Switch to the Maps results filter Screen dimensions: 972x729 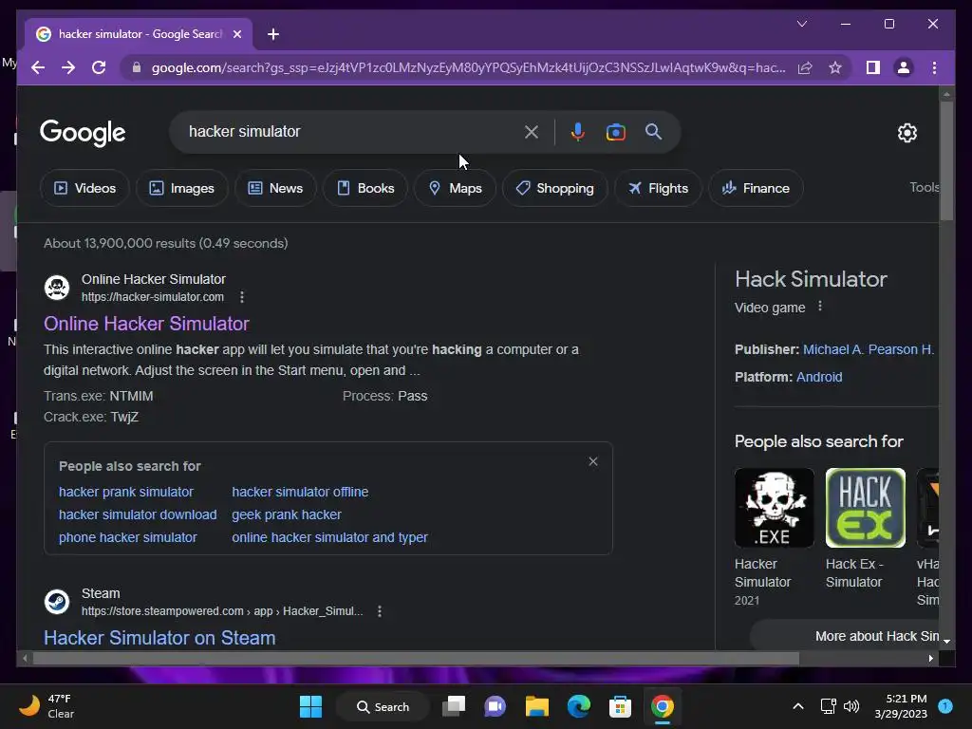(x=455, y=188)
